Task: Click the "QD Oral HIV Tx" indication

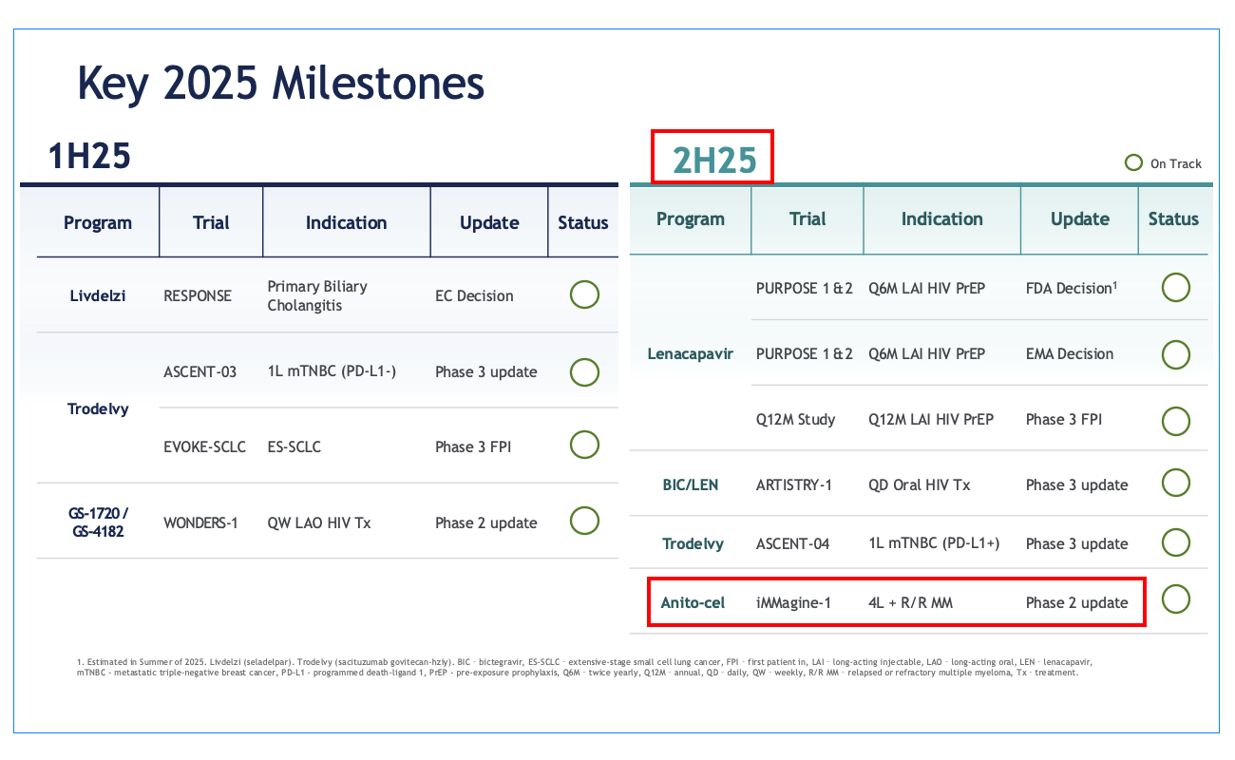Action: click(x=920, y=484)
